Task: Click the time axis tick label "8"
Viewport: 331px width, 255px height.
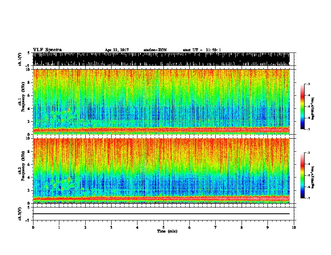Action: point(242,227)
